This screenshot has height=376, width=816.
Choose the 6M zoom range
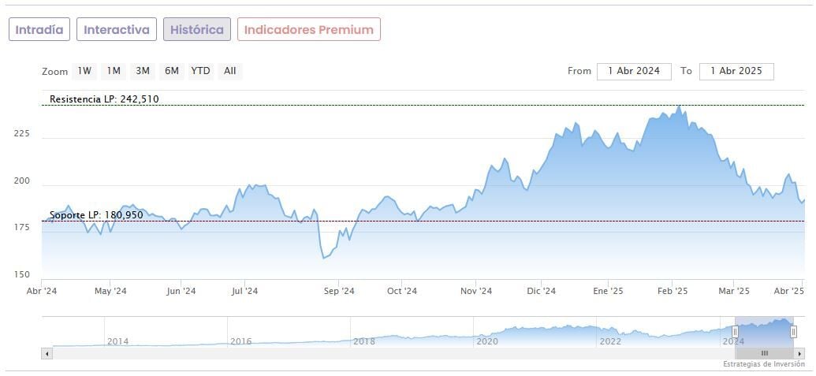[172, 71]
